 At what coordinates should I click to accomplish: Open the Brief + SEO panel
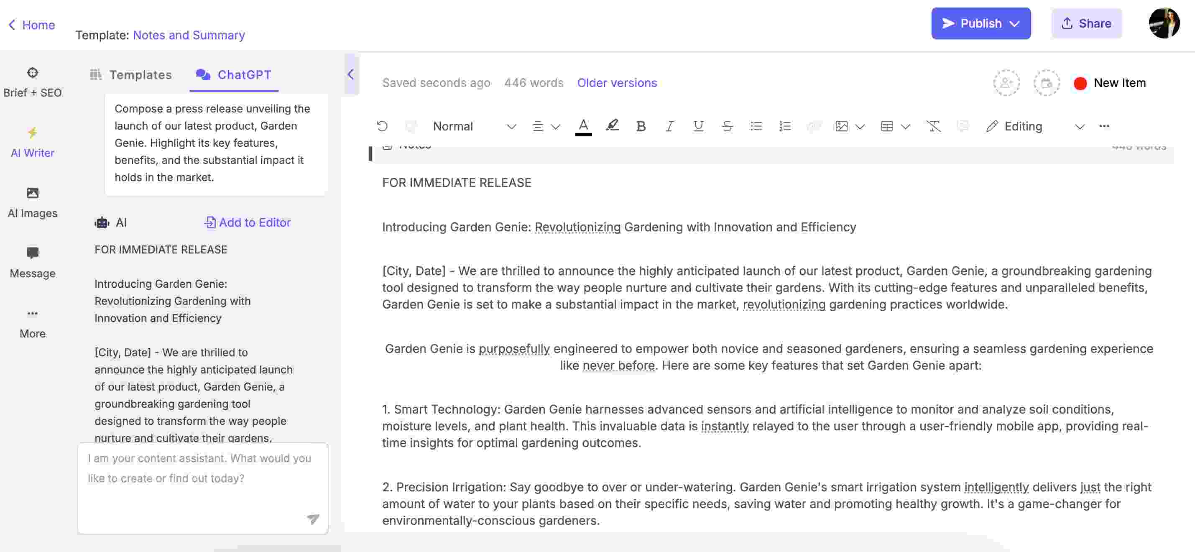click(x=33, y=82)
